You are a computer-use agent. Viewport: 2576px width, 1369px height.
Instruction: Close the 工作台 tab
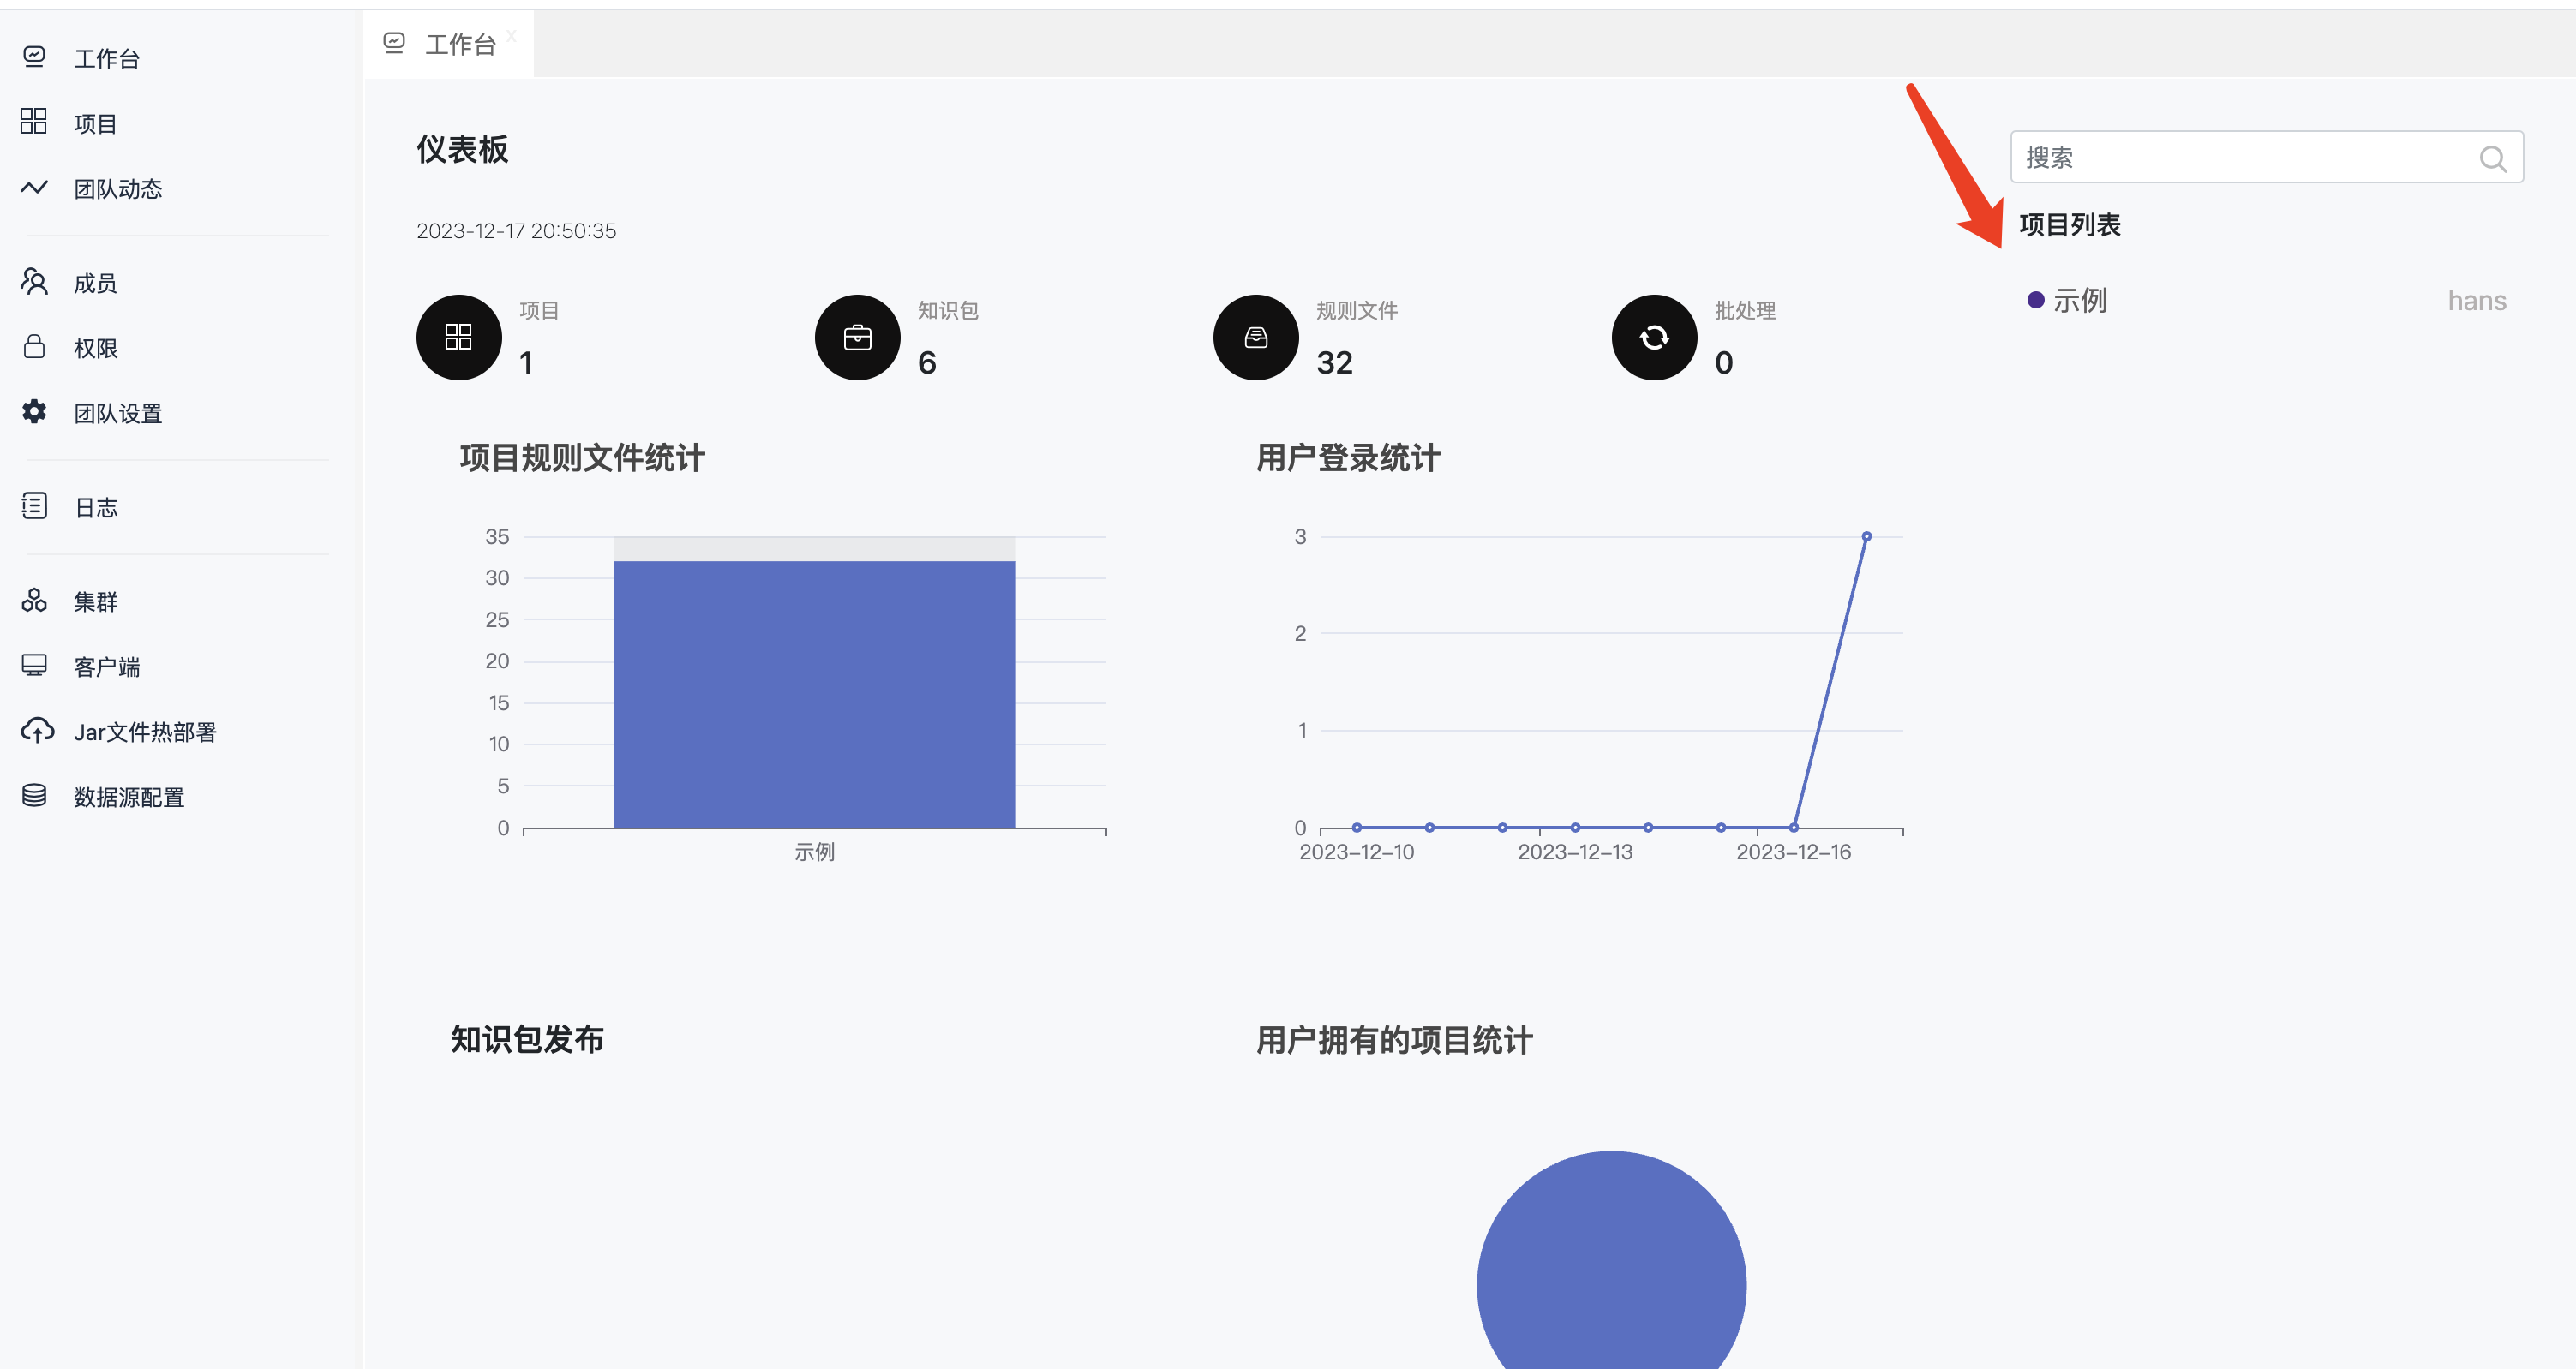pyautogui.click(x=511, y=36)
